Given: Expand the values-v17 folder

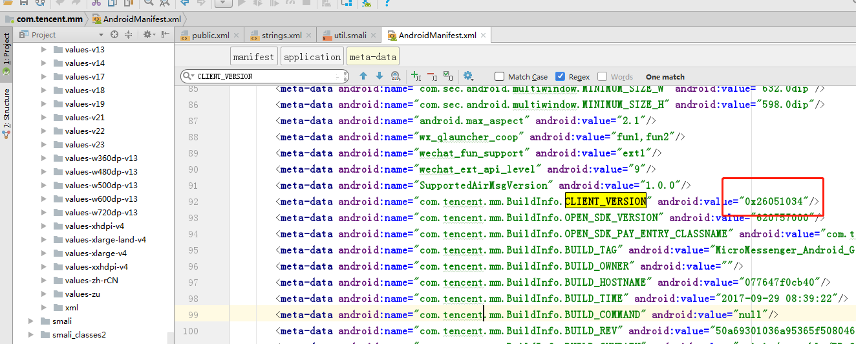Looking at the screenshot, I should tap(44, 77).
